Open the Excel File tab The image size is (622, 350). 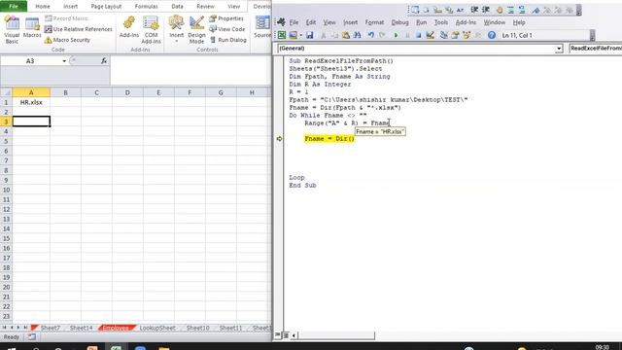[x=14, y=7]
